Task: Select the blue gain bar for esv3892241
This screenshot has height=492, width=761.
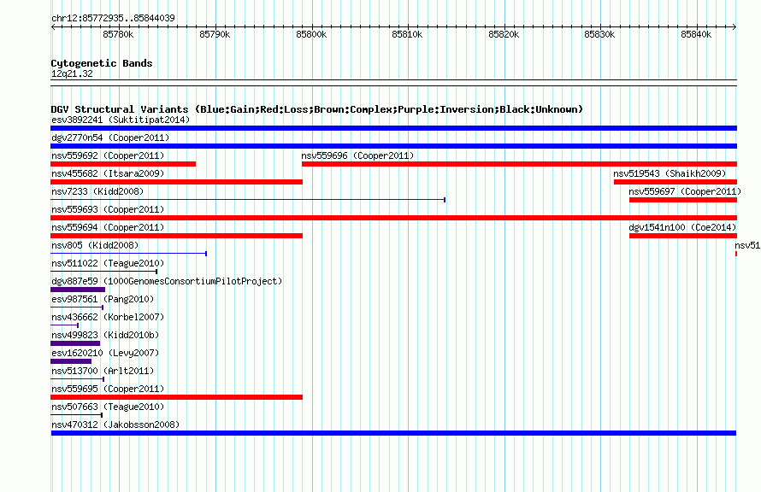Action: coord(393,128)
